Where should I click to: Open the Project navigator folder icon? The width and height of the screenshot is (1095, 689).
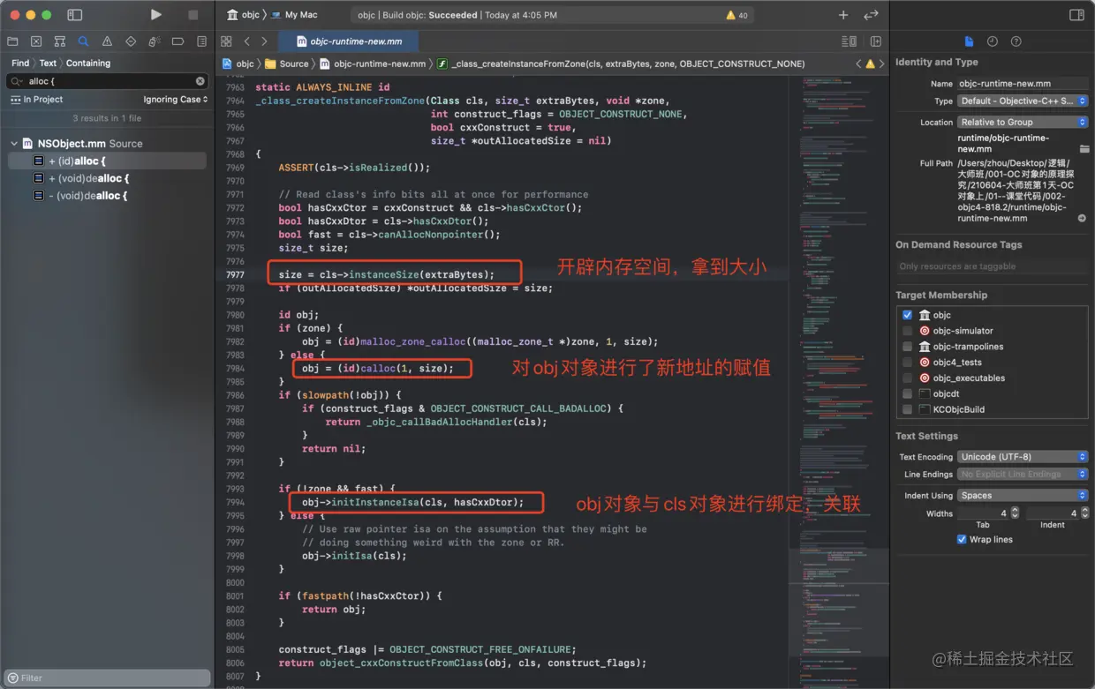(12, 41)
